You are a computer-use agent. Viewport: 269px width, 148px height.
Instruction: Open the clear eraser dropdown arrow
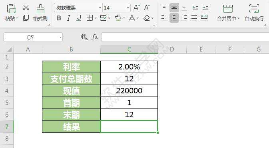pos(152,18)
